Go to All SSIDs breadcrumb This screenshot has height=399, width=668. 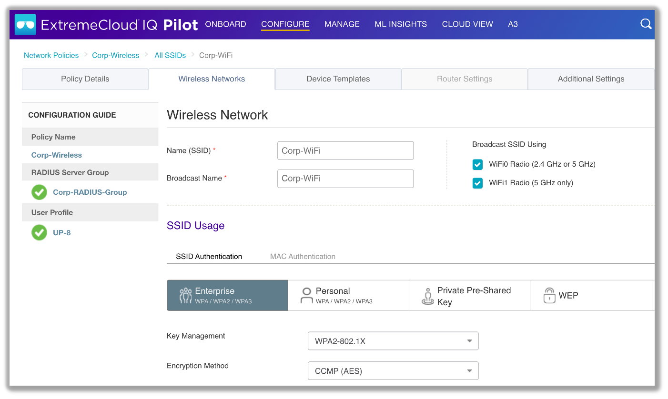click(x=170, y=55)
